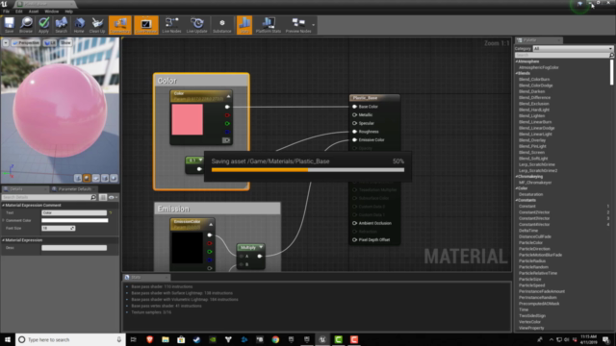Toggle the Live Preview toolbar button
Screen dimensions: 616x346
click(x=145, y=25)
